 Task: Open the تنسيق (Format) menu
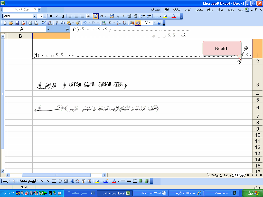[199, 10]
